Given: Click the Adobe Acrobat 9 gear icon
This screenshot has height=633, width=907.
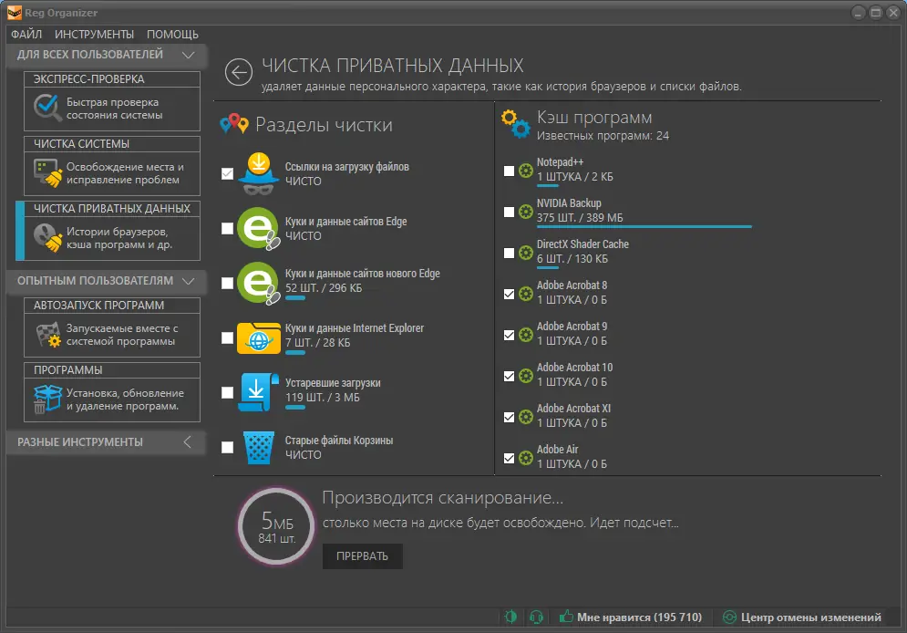Looking at the screenshot, I should click(525, 335).
